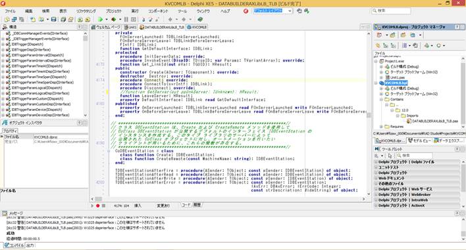Image resolution: width=466 pixels, height=250 pixels.
Task: Click the Save (floppy disk) toolbar icon
Action: click(x=53, y=20)
